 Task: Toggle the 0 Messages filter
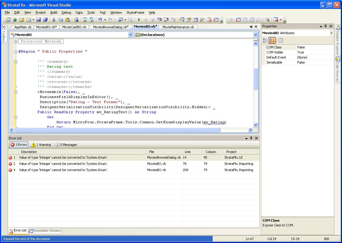66,145
